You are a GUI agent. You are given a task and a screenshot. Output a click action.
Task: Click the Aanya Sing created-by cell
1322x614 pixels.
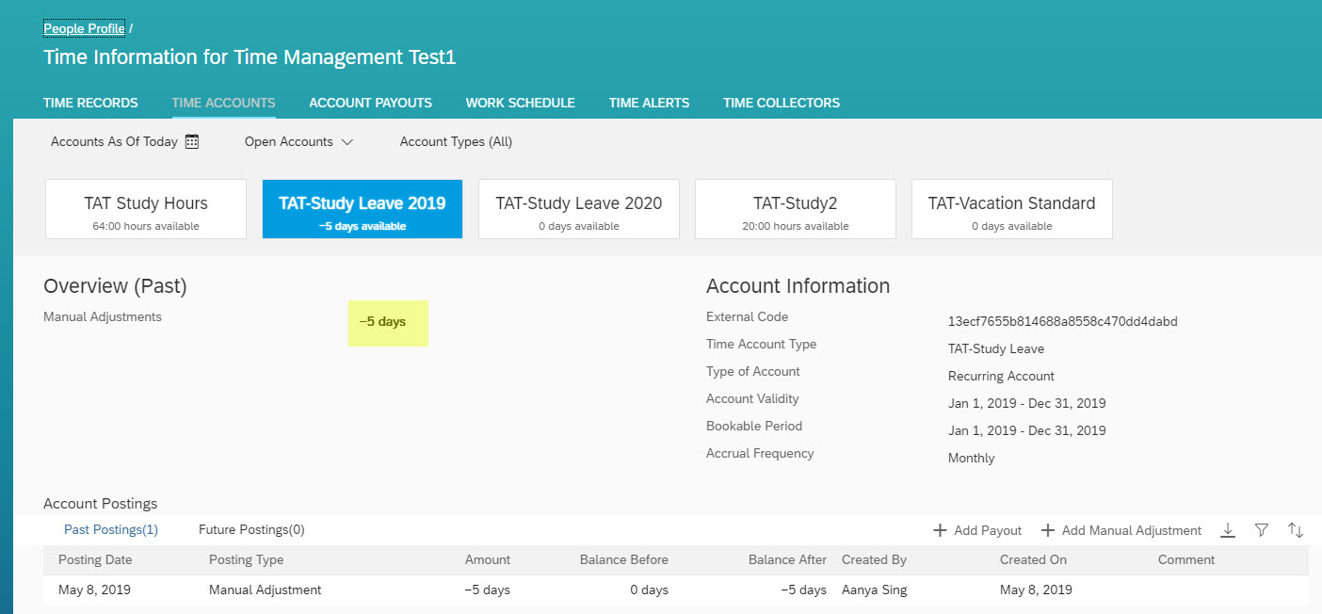point(876,590)
